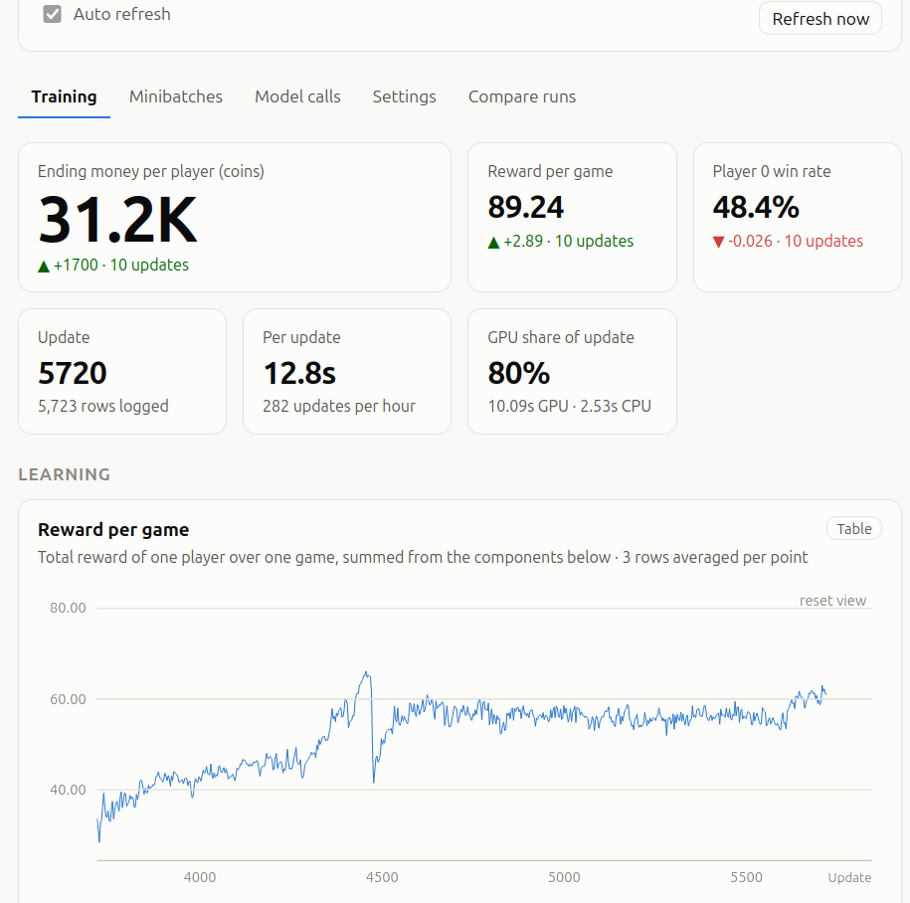Select the Training tab
Screen dimensions: 910x903
(64, 96)
